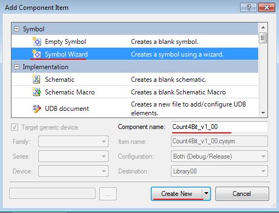Click the Symbol Wizard icon

click(37, 54)
